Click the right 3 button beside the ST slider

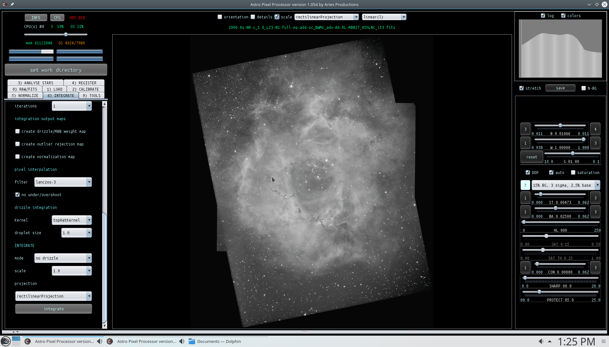tap(595, 198)
